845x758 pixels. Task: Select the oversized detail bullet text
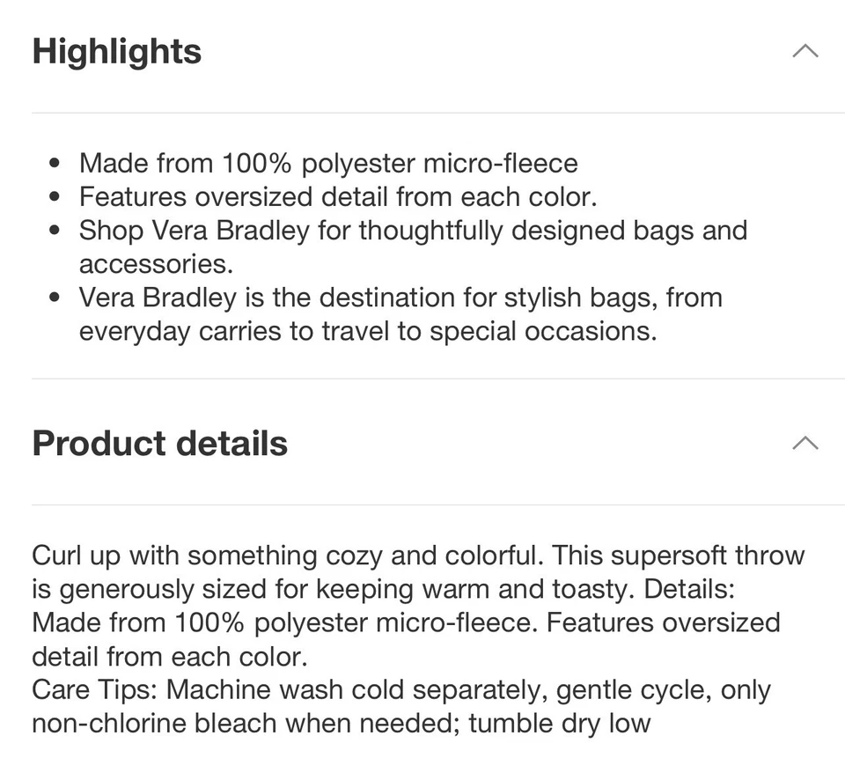tap(338, 197)
